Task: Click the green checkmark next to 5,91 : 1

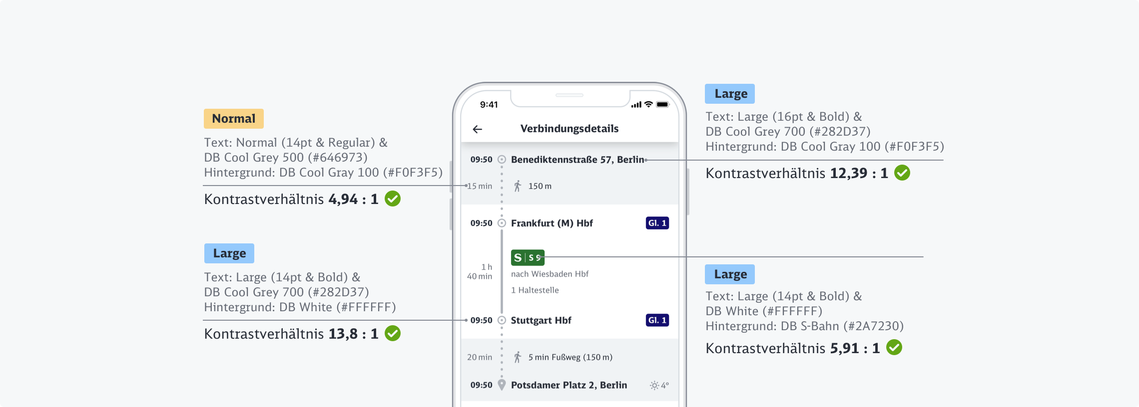Action: coord(894,348)
